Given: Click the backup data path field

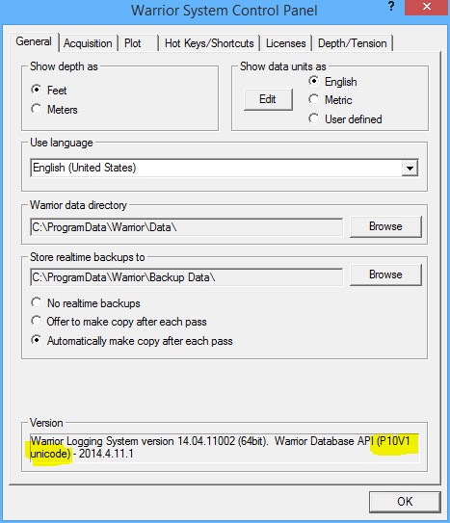Looking at the screenshot, I should 187,277.
